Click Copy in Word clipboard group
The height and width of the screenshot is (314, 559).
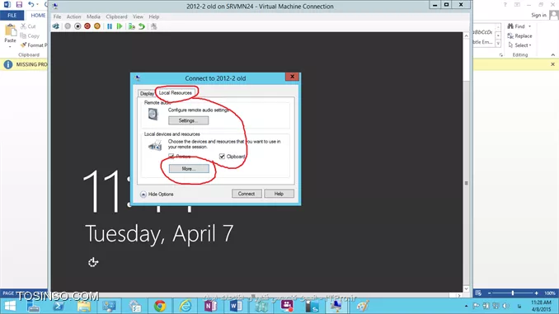pyautogui.click(x=30, y=36)
